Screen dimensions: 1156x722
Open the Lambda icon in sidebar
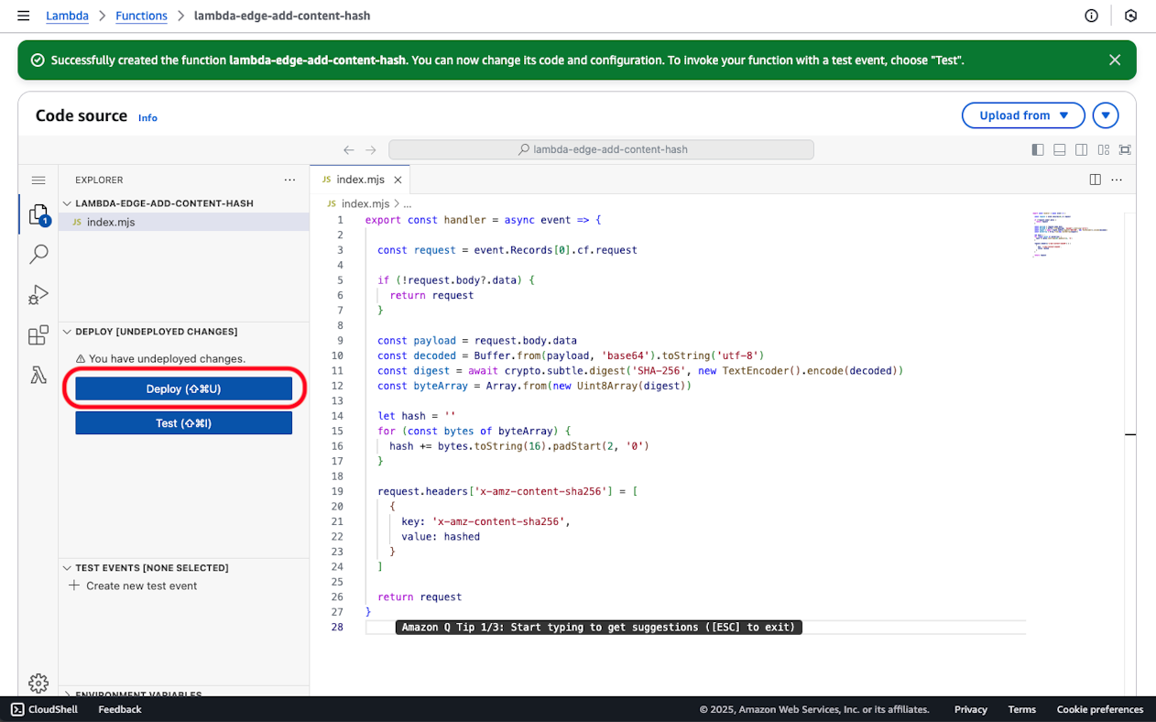(x=38, y=376)
